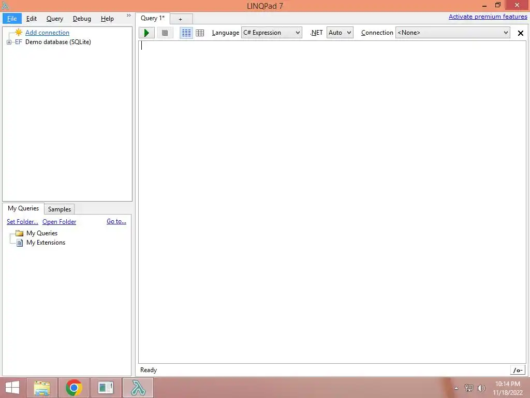The image size is (530, 398).
Task: Open File Explorer from the taskbar
Action: pyautogui.click(x=42, y=388)
